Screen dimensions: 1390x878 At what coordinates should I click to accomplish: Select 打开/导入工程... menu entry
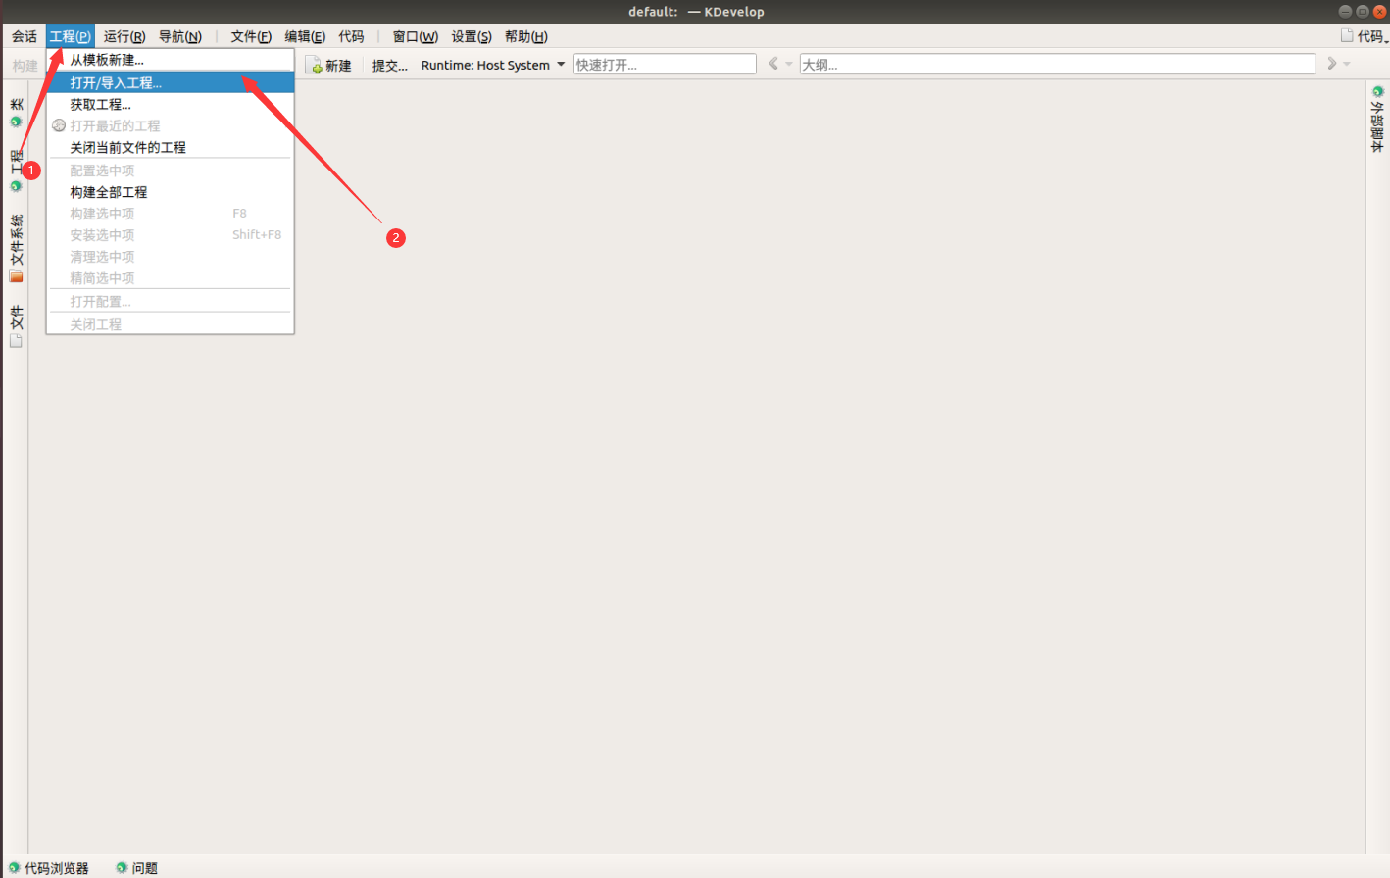point(171,82)
